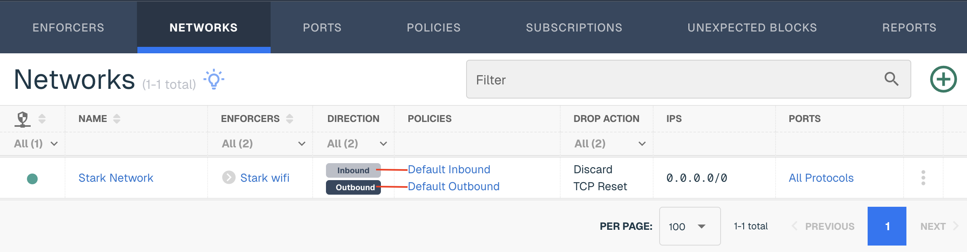Image resolution: width=967 pixels, height=252 pixels.
Task: Select the Outbound direction badge
Action: (x=353, y=187)
